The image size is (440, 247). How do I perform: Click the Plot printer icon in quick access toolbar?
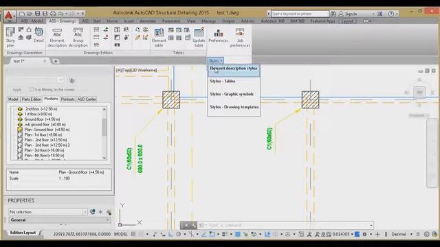pos(53,14)
